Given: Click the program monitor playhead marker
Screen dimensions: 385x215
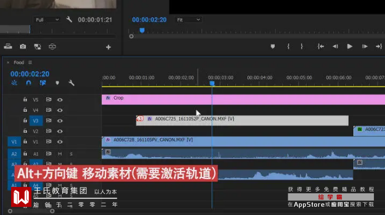Looking at the screenshot, I should [x=142, y=30].
